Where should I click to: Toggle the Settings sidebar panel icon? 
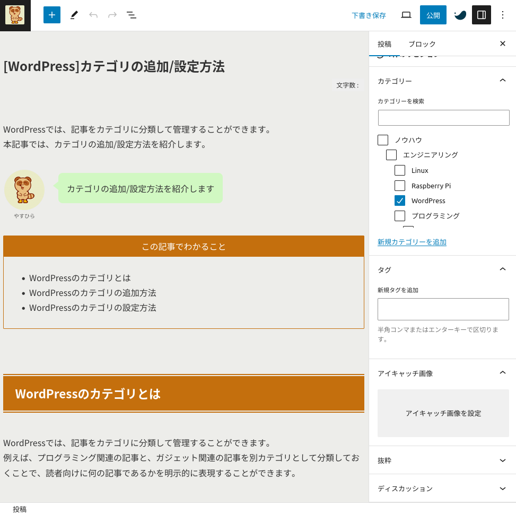[482, 15]
